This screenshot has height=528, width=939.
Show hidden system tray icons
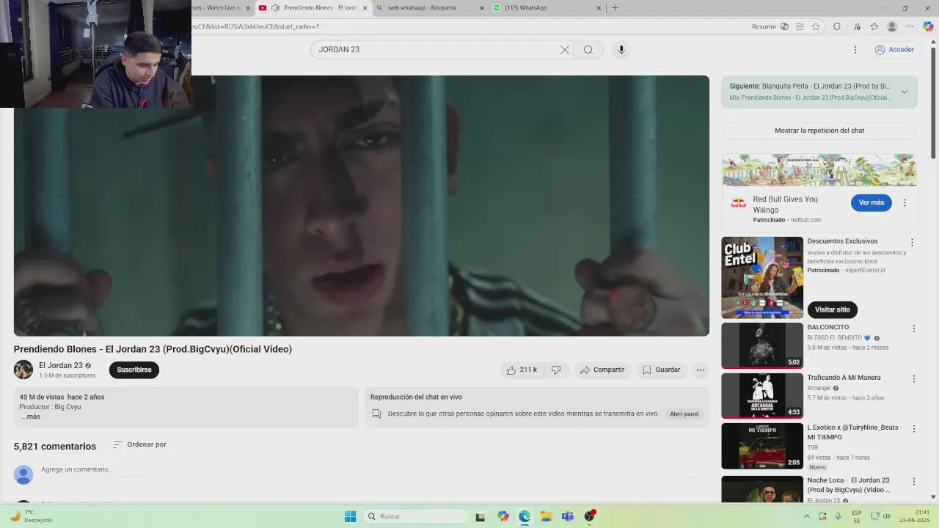tap(807, 516)
